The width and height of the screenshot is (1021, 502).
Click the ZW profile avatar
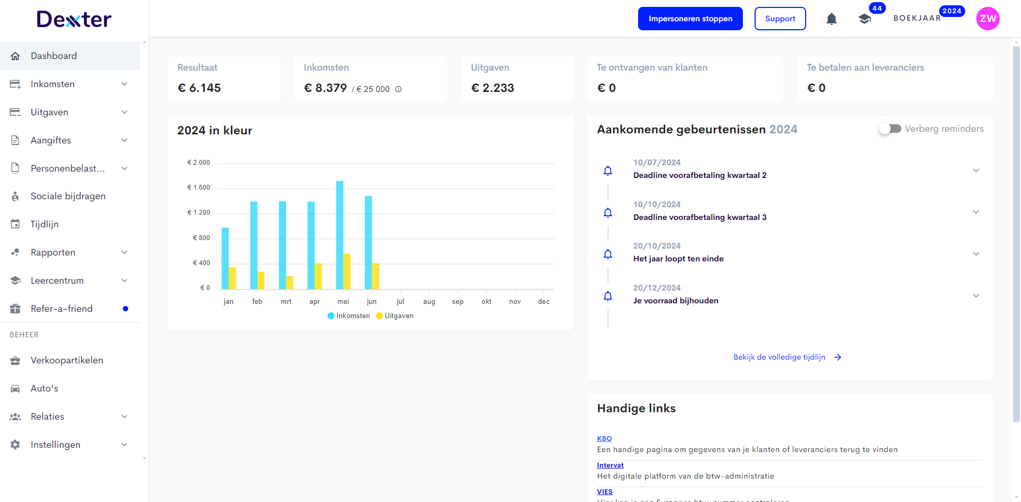coord(987,19)
